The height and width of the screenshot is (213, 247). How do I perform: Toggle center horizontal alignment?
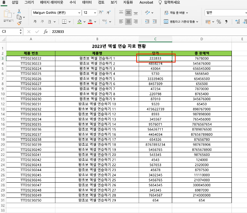[x=128, y=22]
